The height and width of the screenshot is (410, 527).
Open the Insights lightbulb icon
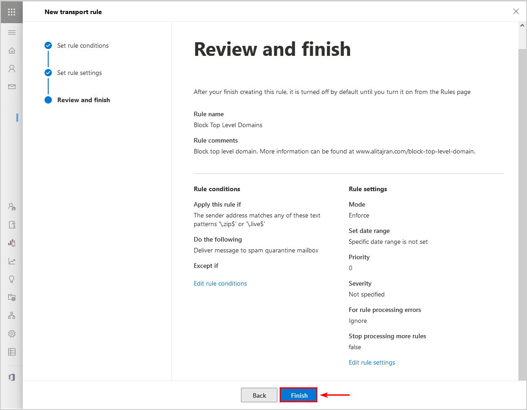pyautogui.click(x=12, y=279)
